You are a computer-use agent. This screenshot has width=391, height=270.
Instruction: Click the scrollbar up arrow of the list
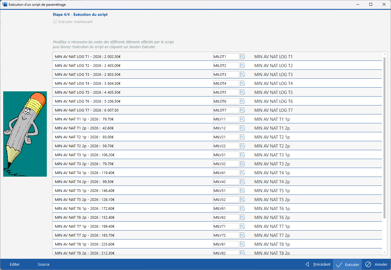pos(384,54)
